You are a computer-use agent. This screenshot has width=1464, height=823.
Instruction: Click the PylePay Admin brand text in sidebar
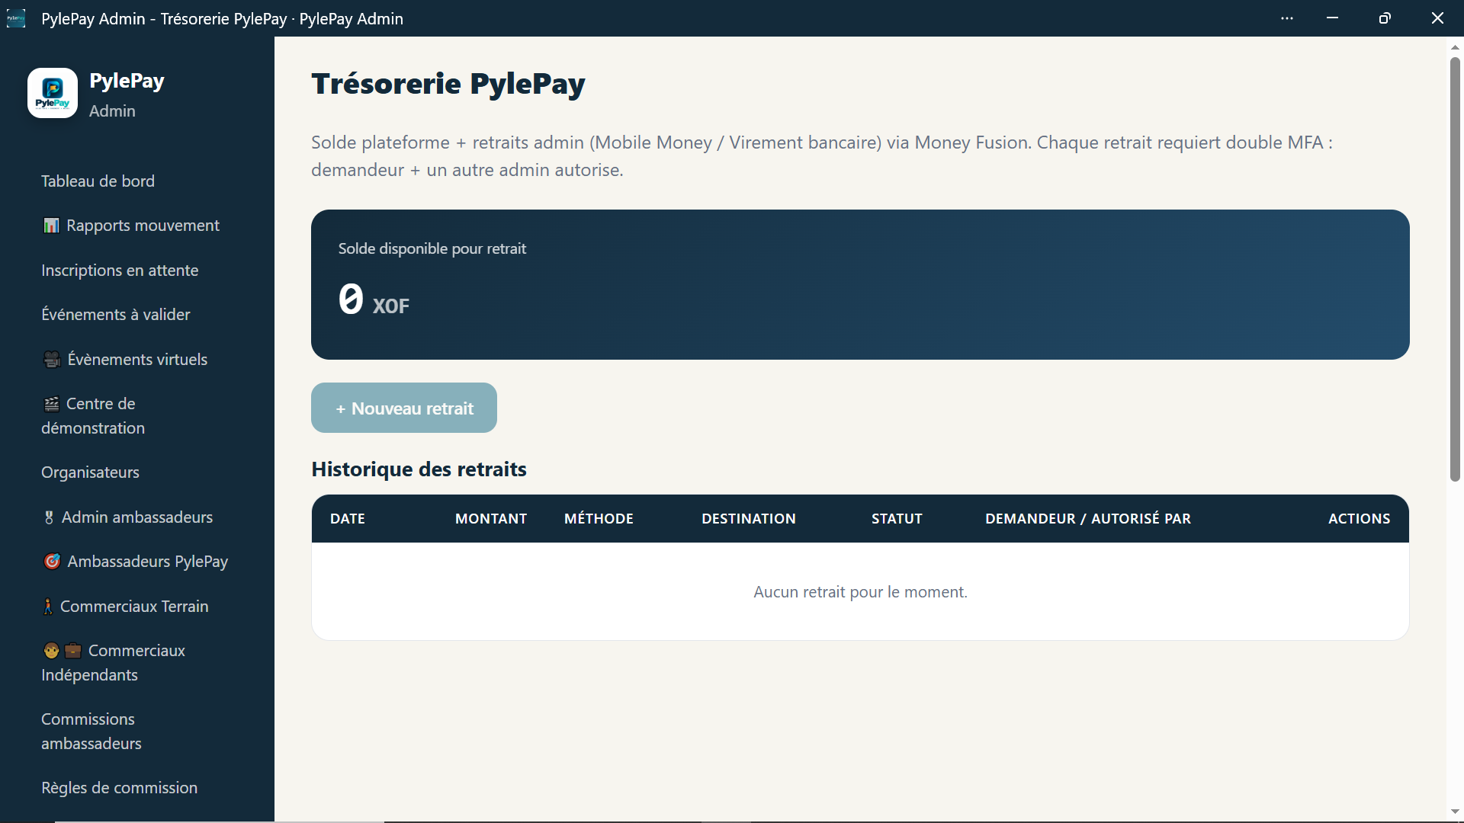tap(127, 94)
